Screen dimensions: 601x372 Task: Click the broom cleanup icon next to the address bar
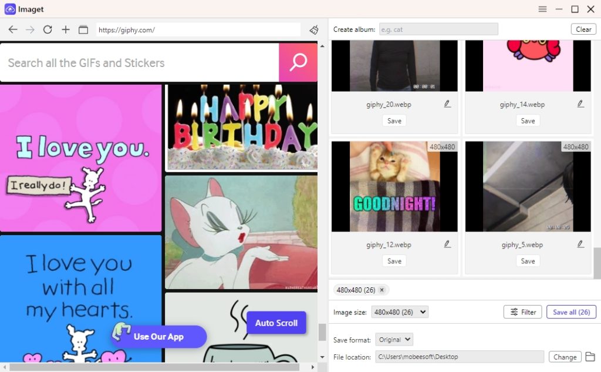pyautogui.click(x=313, y=28)
